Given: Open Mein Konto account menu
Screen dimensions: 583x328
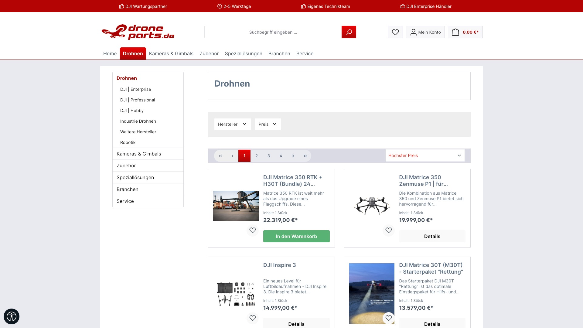Looking at the screenshot, I should coord(425,32).
